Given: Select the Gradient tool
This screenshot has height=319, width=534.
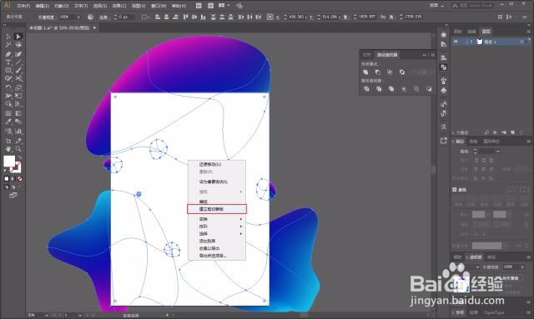Looking at the screenshot, I should click(x=18, y=113).
